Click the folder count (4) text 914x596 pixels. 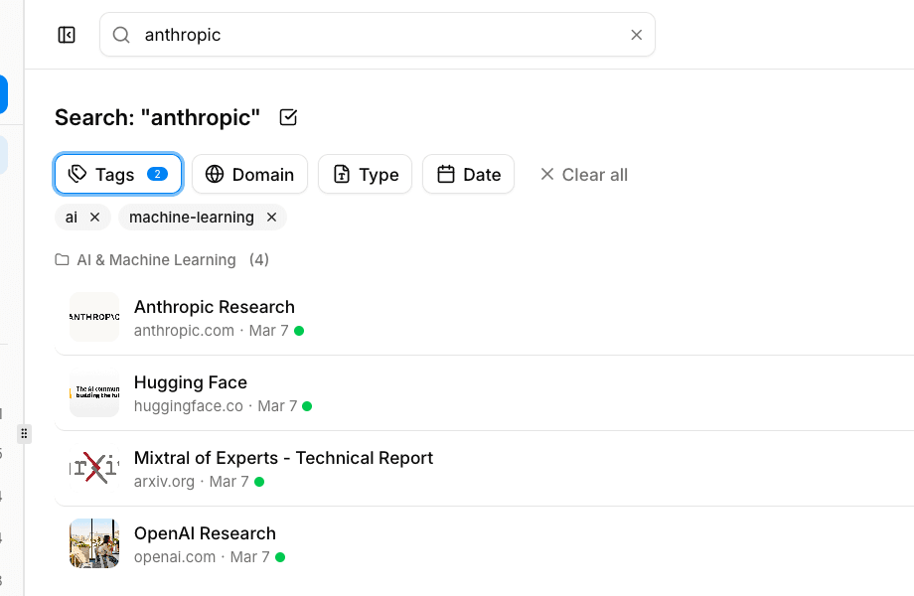(259, 260)
